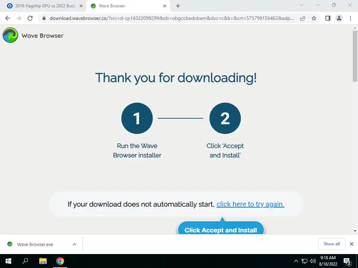
Task: Click the 'Wave Browser' header text
Action: click(x=42, y=36)
